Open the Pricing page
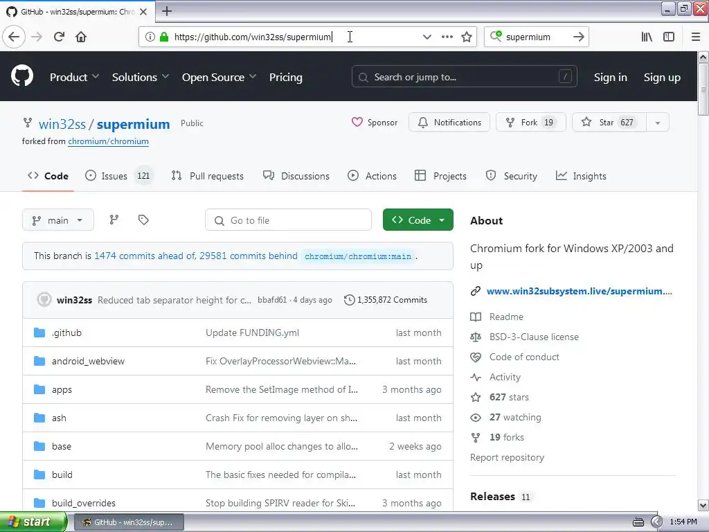This screenshot has height=532, width=709. [286, 78]
